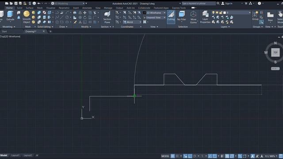The height and width of the screenshot is (159, 283).
Task: Switch to the Layout1 tab
Action: pyautogui.click(x=15, y=155)
